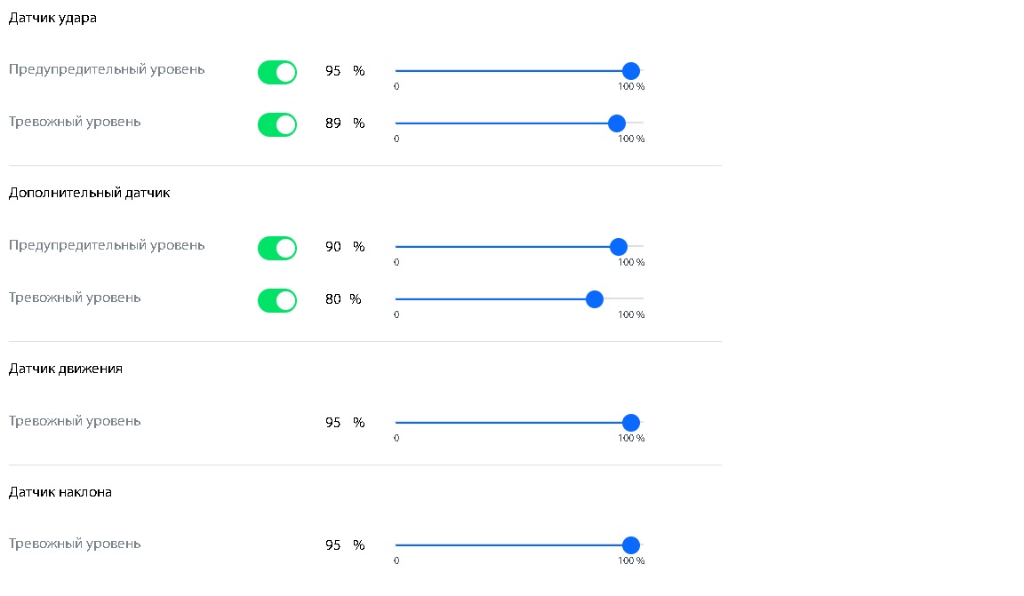This screenshot has height=596, width=1024.
Task: Click the 95 value in Датчик движения
Action: 333,423
